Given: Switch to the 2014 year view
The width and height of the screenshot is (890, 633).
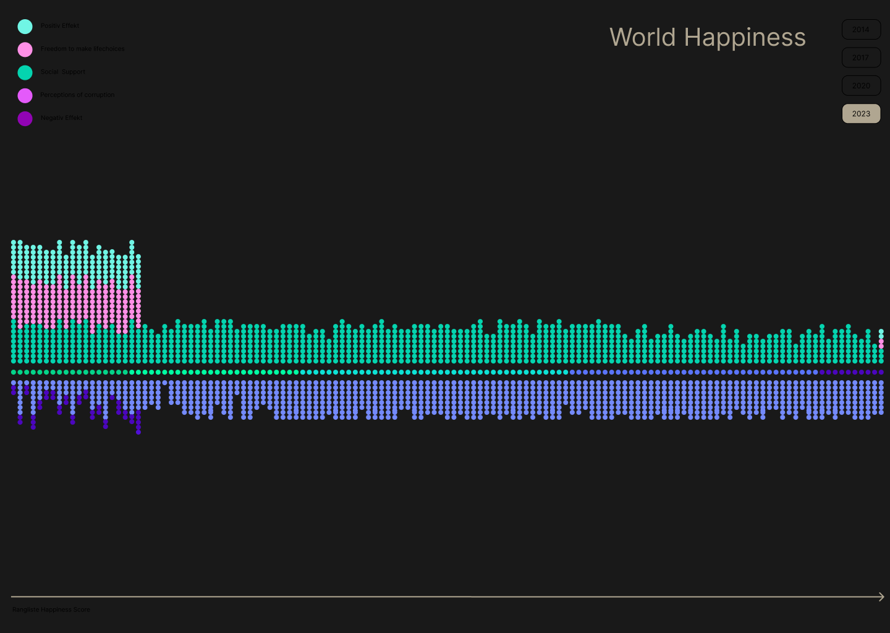Looking at the screenshot, I should (861, 30).
